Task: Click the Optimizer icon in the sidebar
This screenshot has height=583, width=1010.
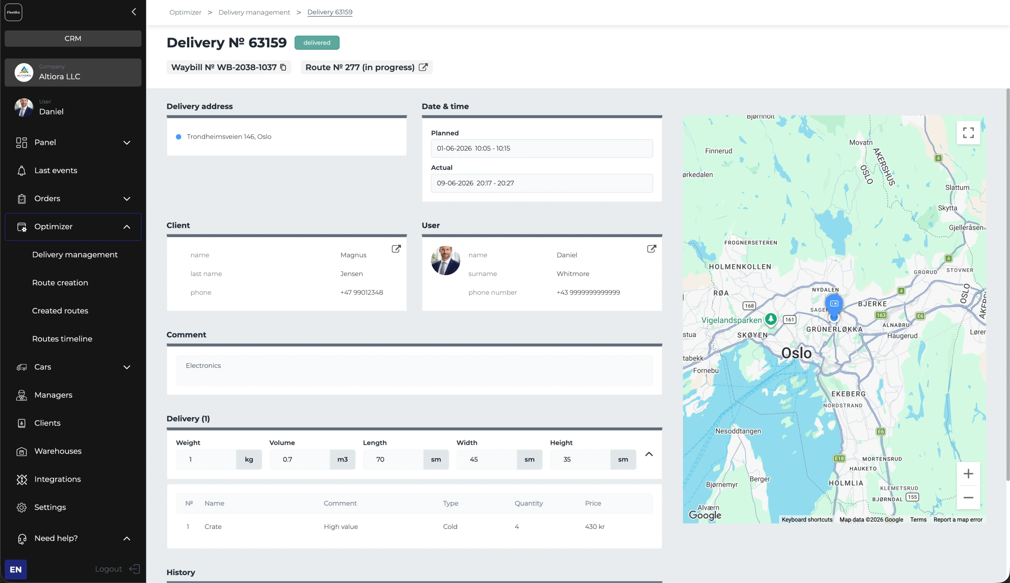Action: (22, 227)
